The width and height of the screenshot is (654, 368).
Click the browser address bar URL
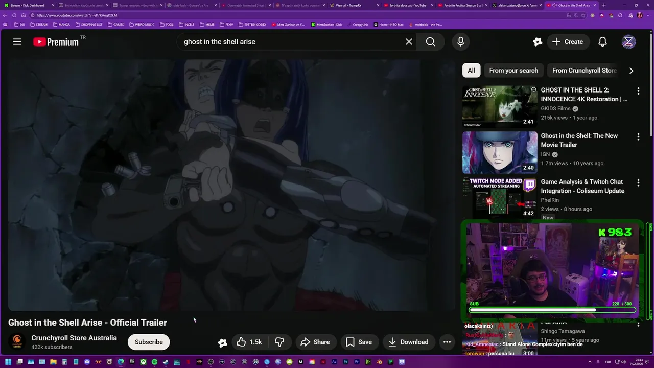77,15
